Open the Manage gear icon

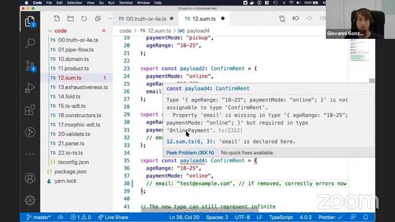tap(30, 200)
